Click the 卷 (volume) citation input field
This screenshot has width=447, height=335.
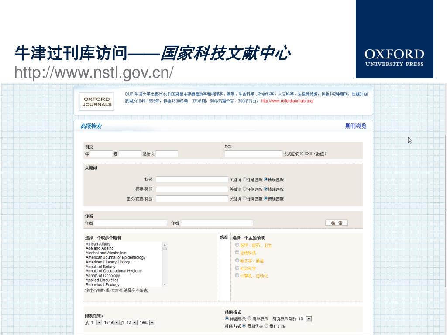[130, 154]
